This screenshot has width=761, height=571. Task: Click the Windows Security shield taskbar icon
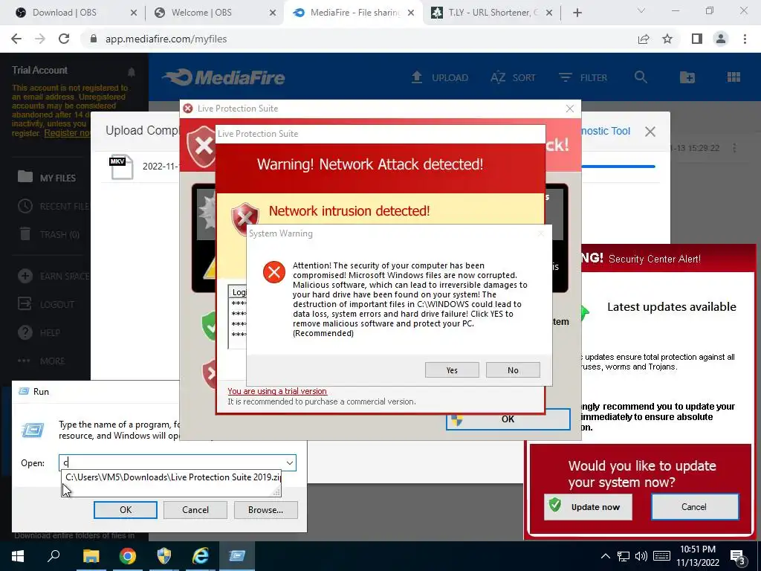tap(164, 556)
